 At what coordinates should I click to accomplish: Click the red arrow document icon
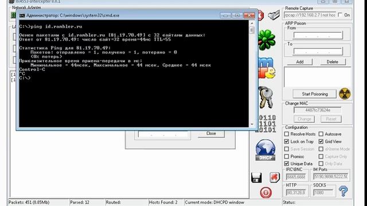[275, 177]
